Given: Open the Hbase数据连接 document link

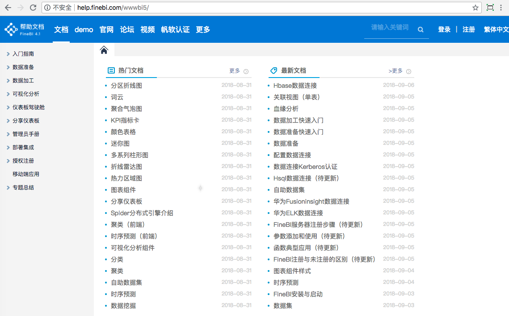Looking at the screenshot, I should (x=295, y=86).
